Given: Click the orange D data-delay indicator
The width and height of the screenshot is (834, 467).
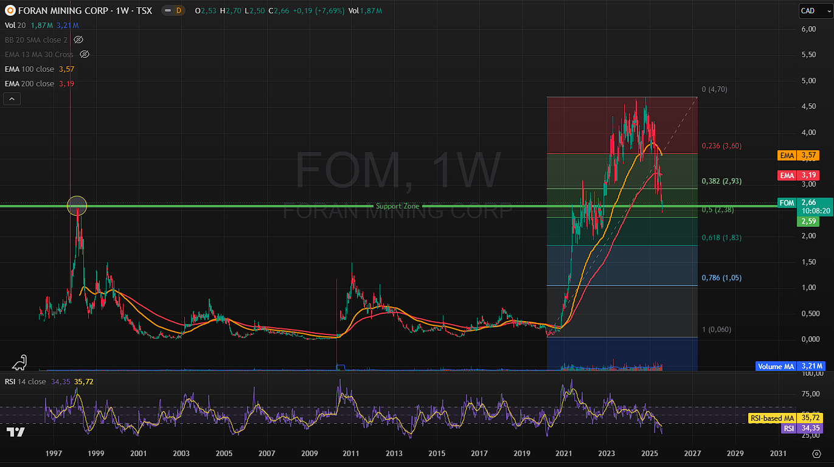Looking at the screenshot, I should pyautogui.click(x=178, y=10).
